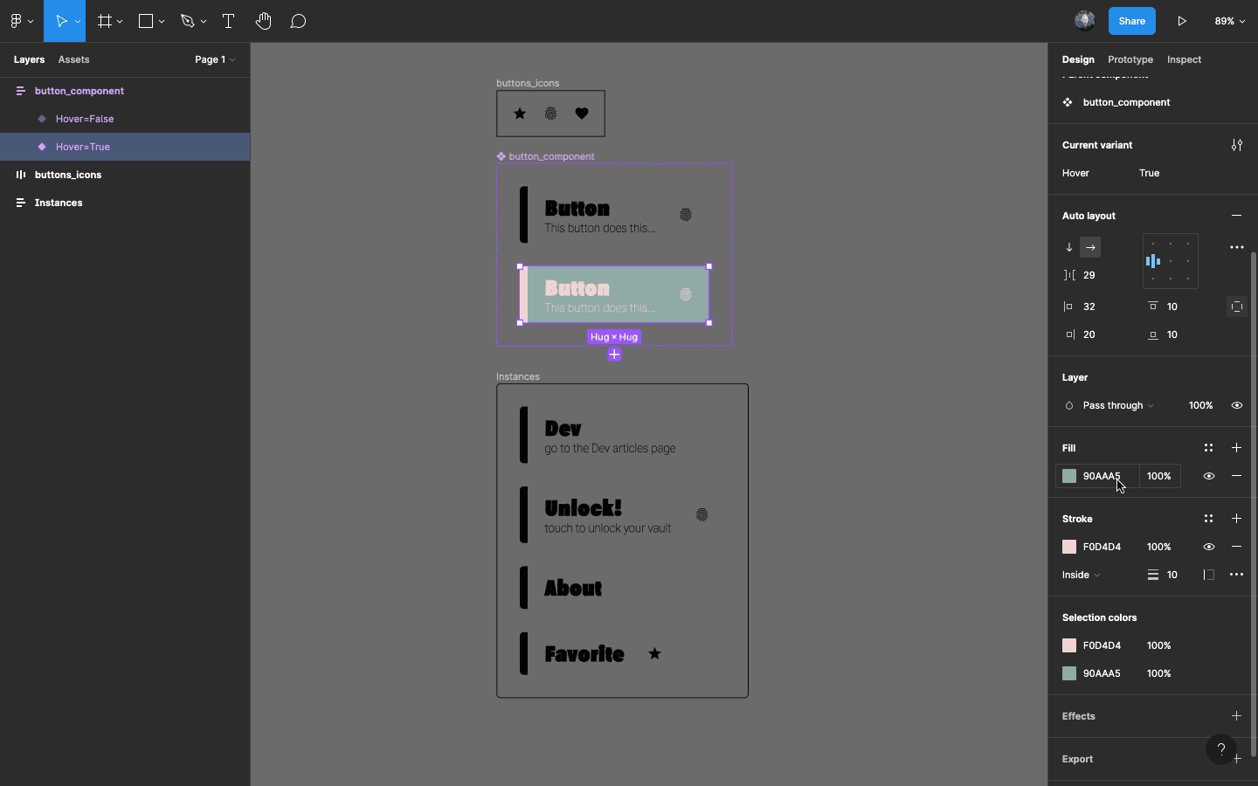Select the buttons_icons layer
1258x786 pixels.
tap(68, 175)
